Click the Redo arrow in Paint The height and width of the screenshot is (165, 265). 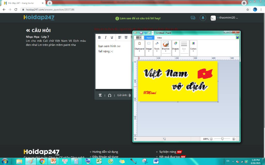pyautogui.click(x=149, y=33)
